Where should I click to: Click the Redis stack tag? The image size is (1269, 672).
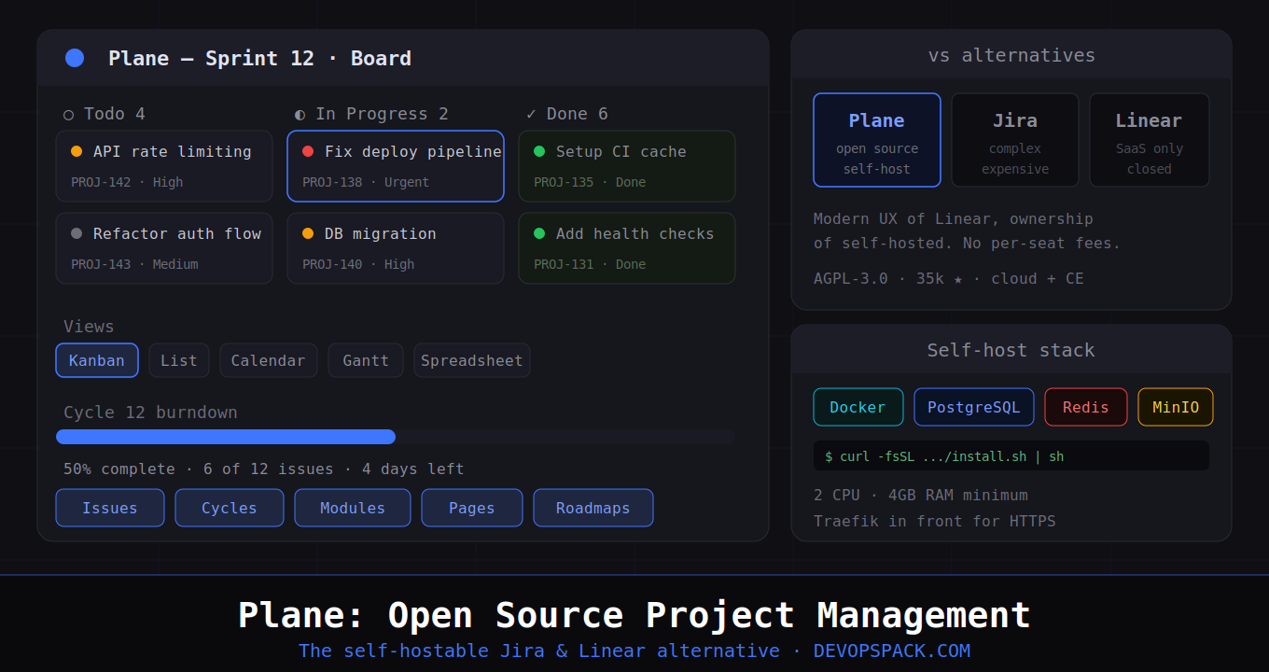1086,407
